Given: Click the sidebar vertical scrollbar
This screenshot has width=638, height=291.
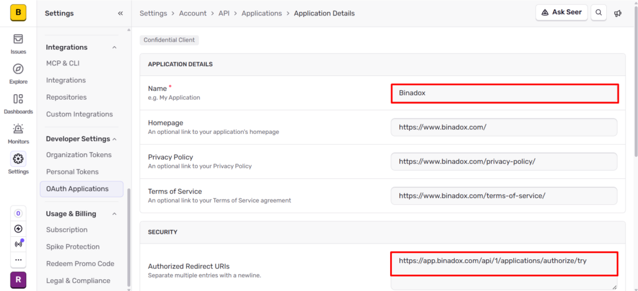Looking at the screenshot, I should tap(129, 237).
